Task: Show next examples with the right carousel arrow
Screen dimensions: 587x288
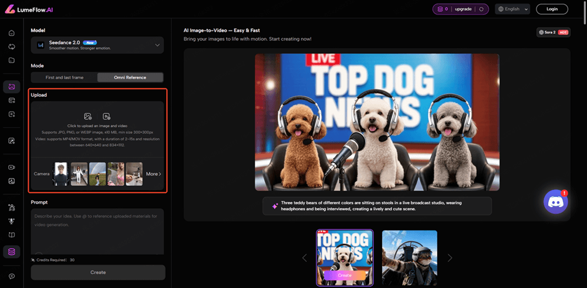Action: [x=450, y=257]
